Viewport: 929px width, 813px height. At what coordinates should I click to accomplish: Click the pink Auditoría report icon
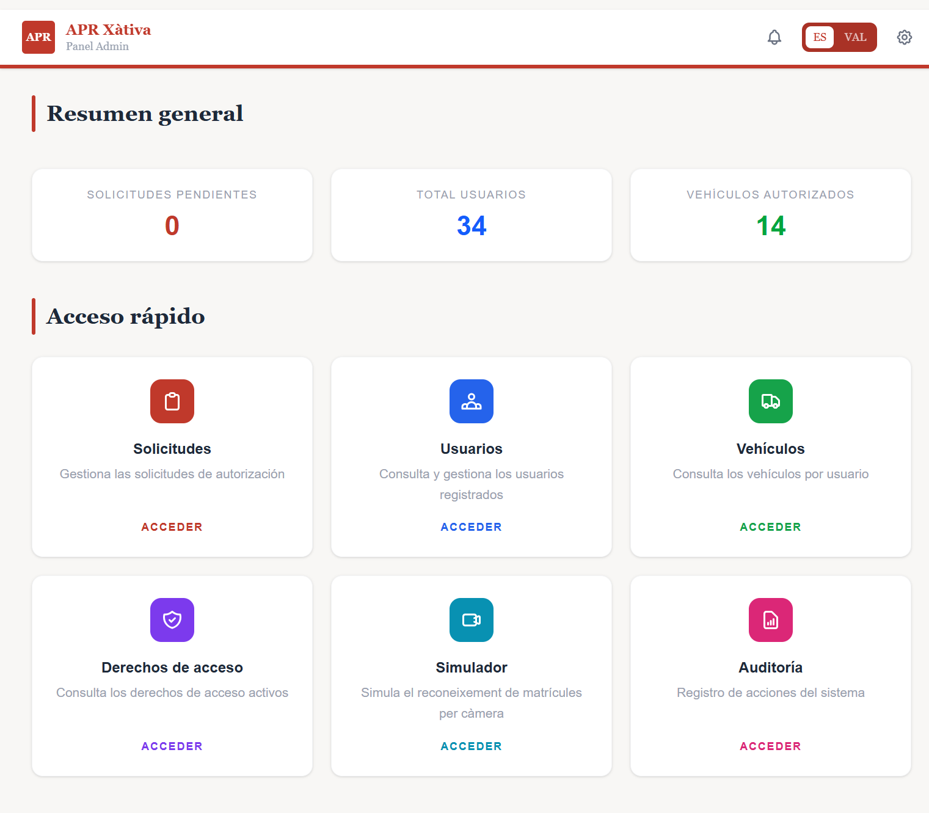tap(771, 620)
